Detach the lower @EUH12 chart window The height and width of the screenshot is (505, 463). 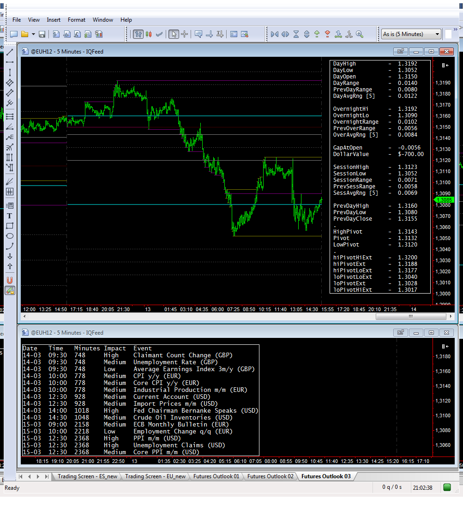(401, 333)
